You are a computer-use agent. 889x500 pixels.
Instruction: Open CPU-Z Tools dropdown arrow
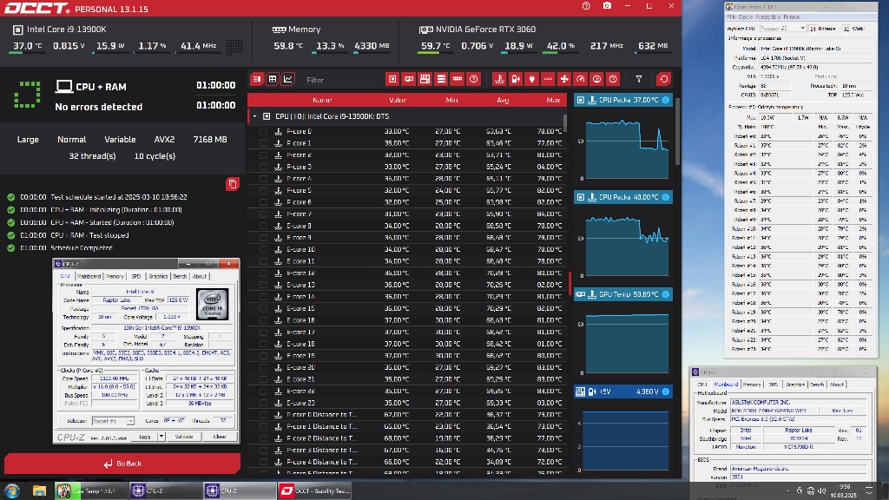point(161,437)
